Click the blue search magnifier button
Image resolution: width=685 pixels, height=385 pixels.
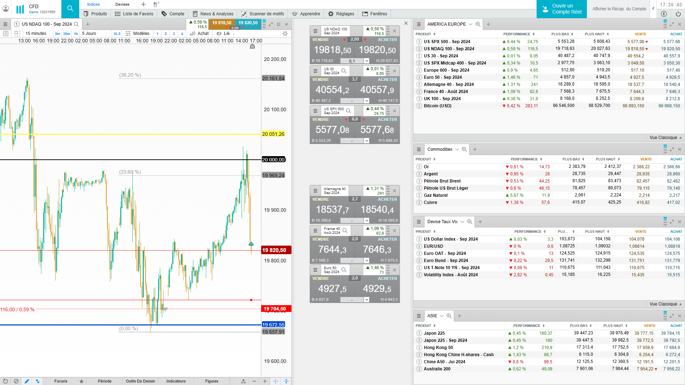click(x=70, y=9)
